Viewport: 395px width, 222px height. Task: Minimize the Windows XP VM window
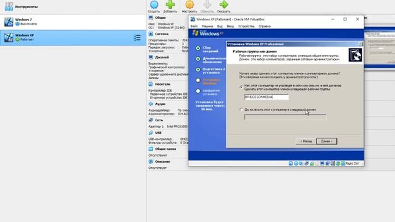click(x=333, y=19)
